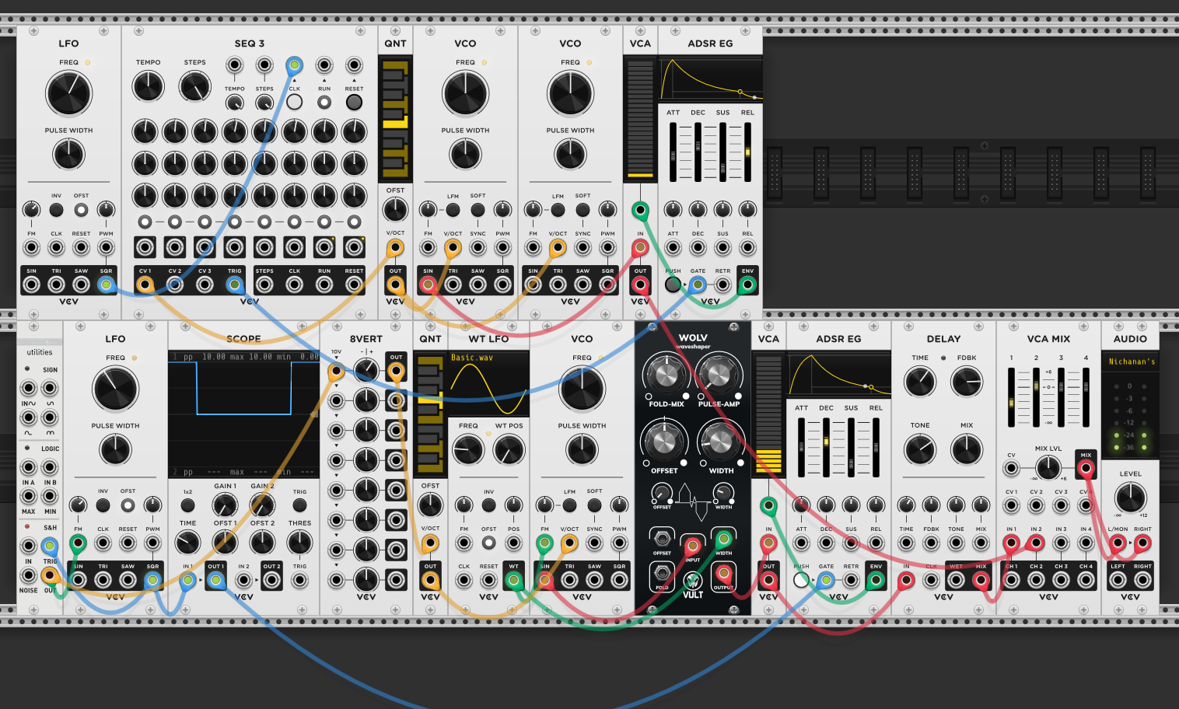Viewport: 1179px width, 709px height.
Task: Click the PULSE-AMP knob on WOLV
Action: 719,375
